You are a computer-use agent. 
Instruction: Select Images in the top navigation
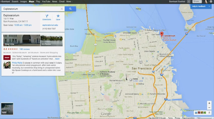[x=24, y=2]
